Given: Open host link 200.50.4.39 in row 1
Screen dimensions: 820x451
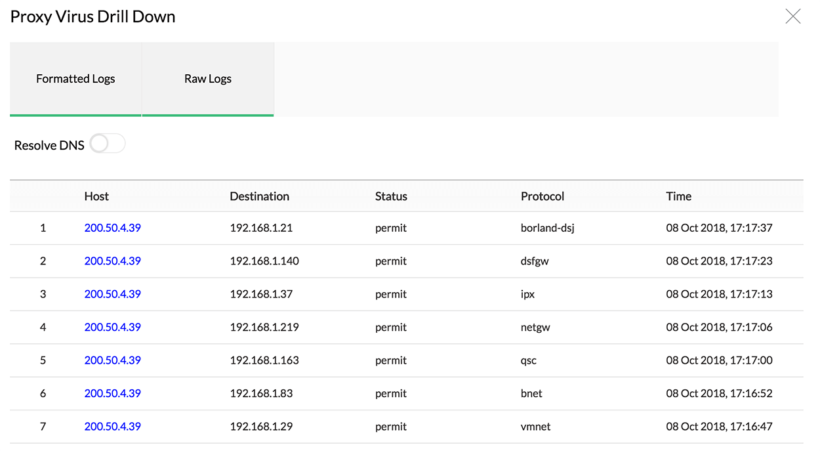Looking at the screenshot, I should pyautogui.click(x=112, y=228).
